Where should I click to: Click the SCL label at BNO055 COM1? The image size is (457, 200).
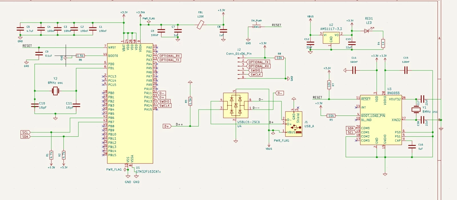(x=350, y=132)
